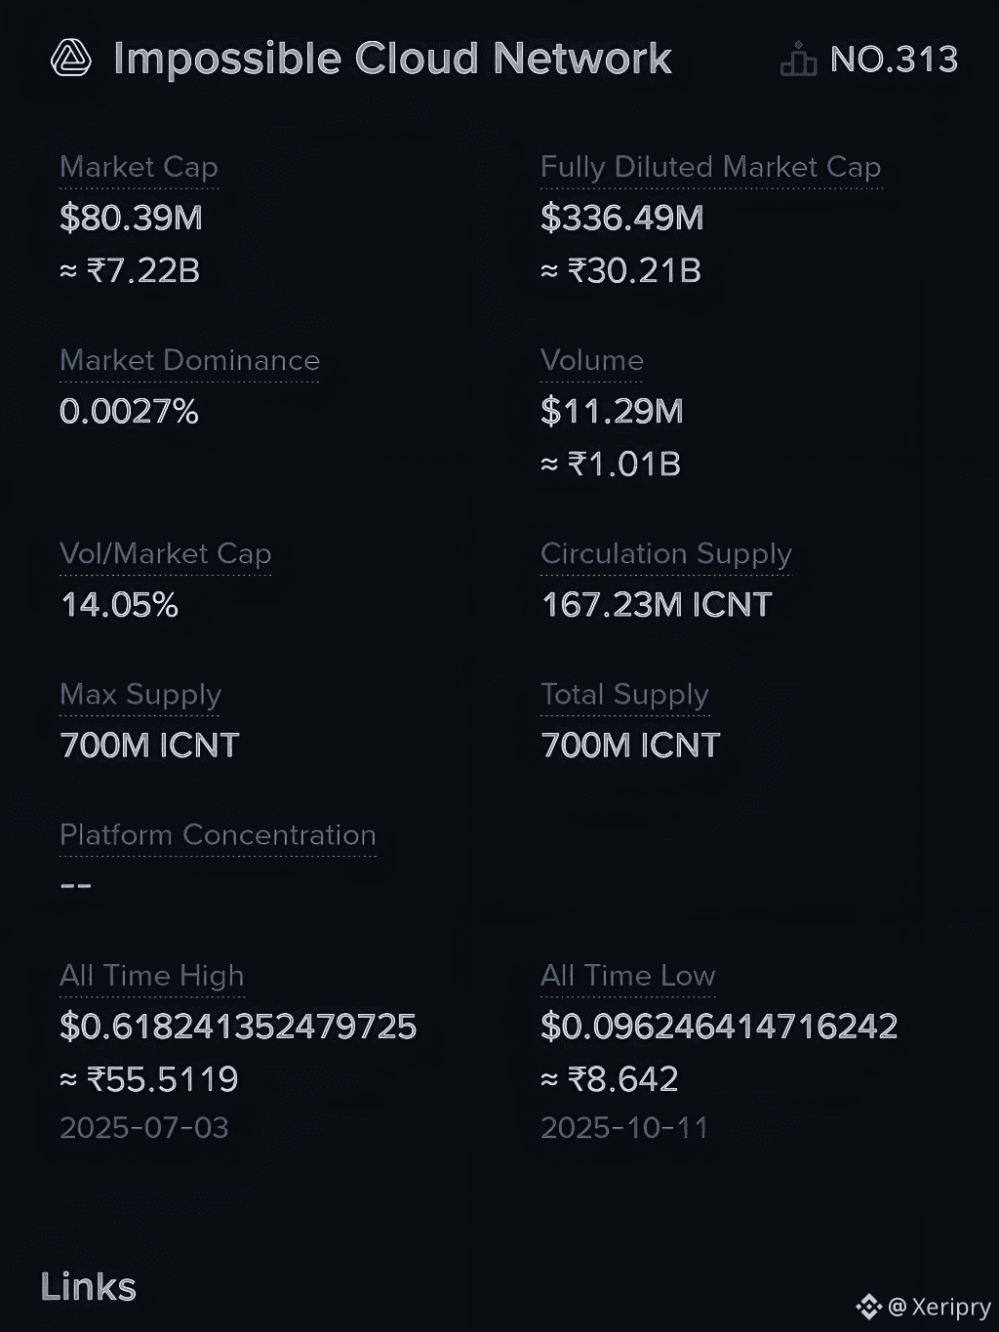999x1332 pixels.
Task: Click the @Xeripry username watermark
Action: 939,1307
